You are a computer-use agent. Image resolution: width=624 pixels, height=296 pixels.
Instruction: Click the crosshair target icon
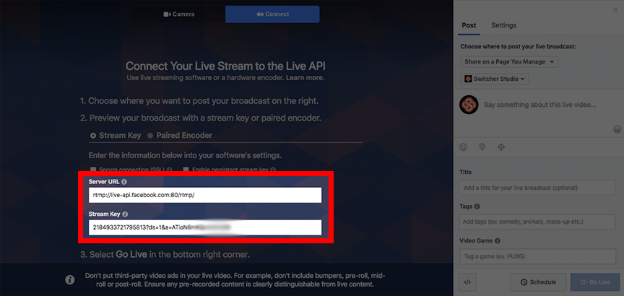point(501,147)
